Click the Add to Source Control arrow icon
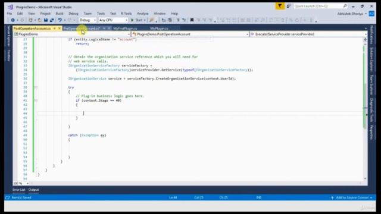This screenshot has width=381, height=214. click(x=332, y=198)
